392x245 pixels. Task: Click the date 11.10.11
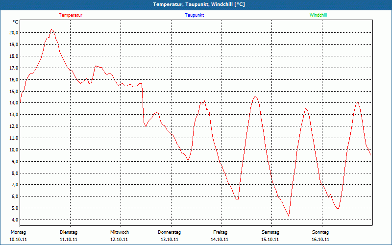pos(69,240)
